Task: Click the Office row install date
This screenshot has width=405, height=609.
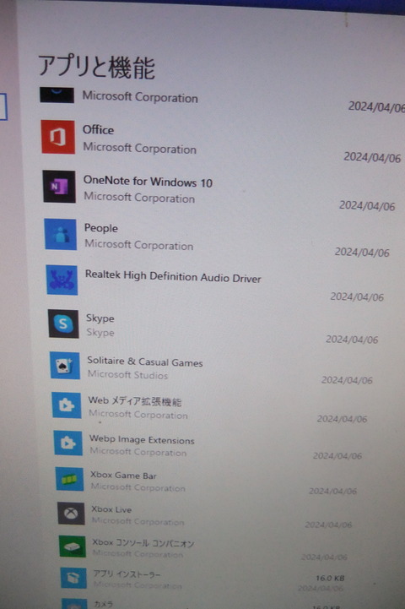Action: (x=372, y=157)
